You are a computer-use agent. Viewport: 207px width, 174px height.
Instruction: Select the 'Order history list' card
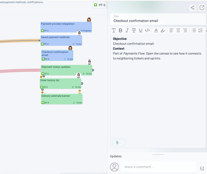point(60,84)
